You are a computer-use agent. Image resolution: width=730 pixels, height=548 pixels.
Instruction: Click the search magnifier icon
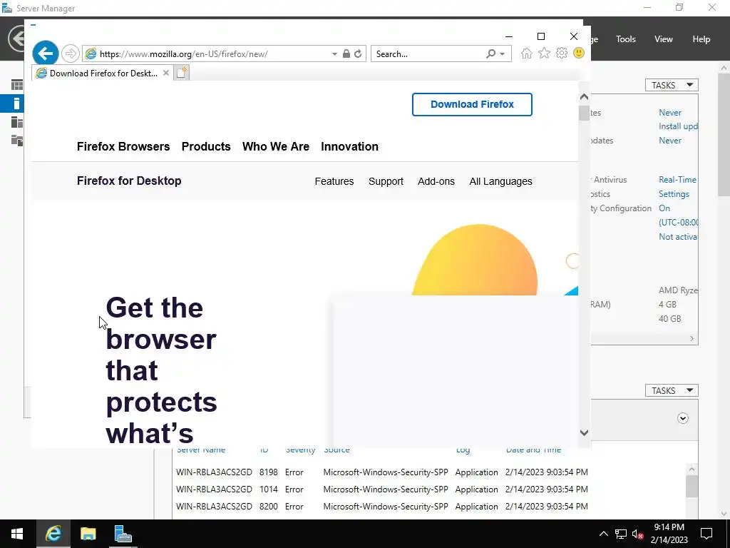490,54
